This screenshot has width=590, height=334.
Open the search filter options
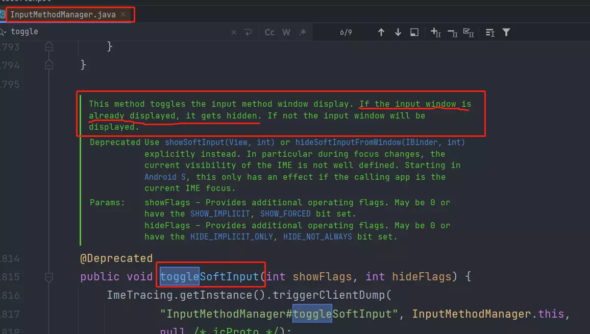tap(506, 32)
